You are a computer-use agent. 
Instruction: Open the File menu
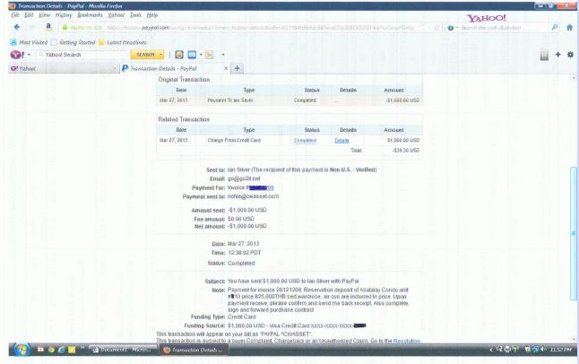coord(15,15)
